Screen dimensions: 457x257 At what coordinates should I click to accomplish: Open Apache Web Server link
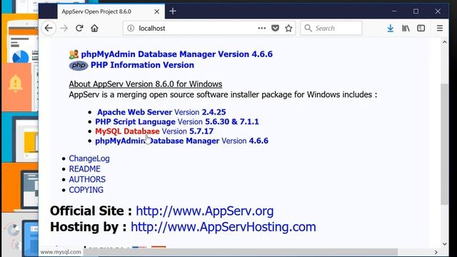134,112
